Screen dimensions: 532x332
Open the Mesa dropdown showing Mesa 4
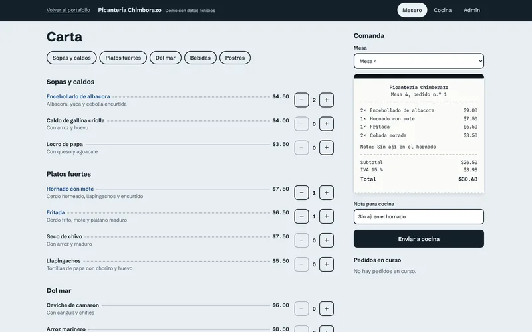tap(419, 61)
